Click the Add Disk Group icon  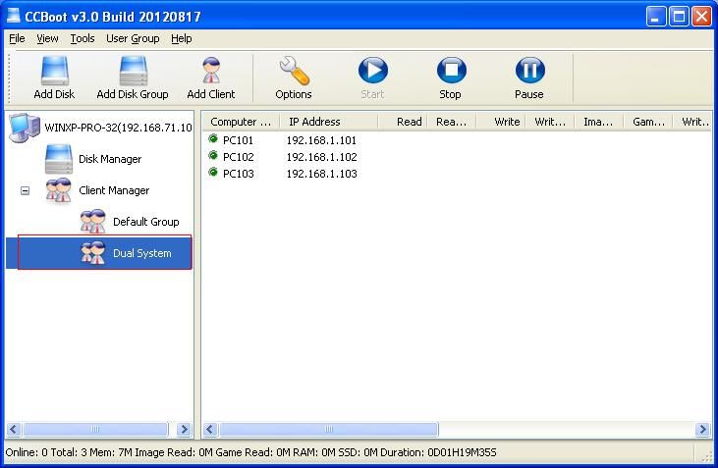point(134,71)
